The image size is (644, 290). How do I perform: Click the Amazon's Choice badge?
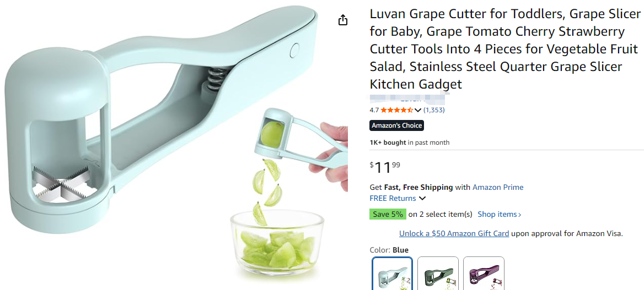[397, 125]
